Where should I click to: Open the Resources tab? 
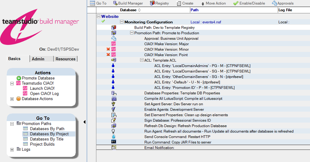click(x=65, y=59)
